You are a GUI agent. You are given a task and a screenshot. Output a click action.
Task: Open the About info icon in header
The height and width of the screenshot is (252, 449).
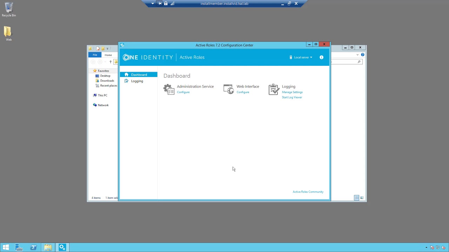click(321, 57)
